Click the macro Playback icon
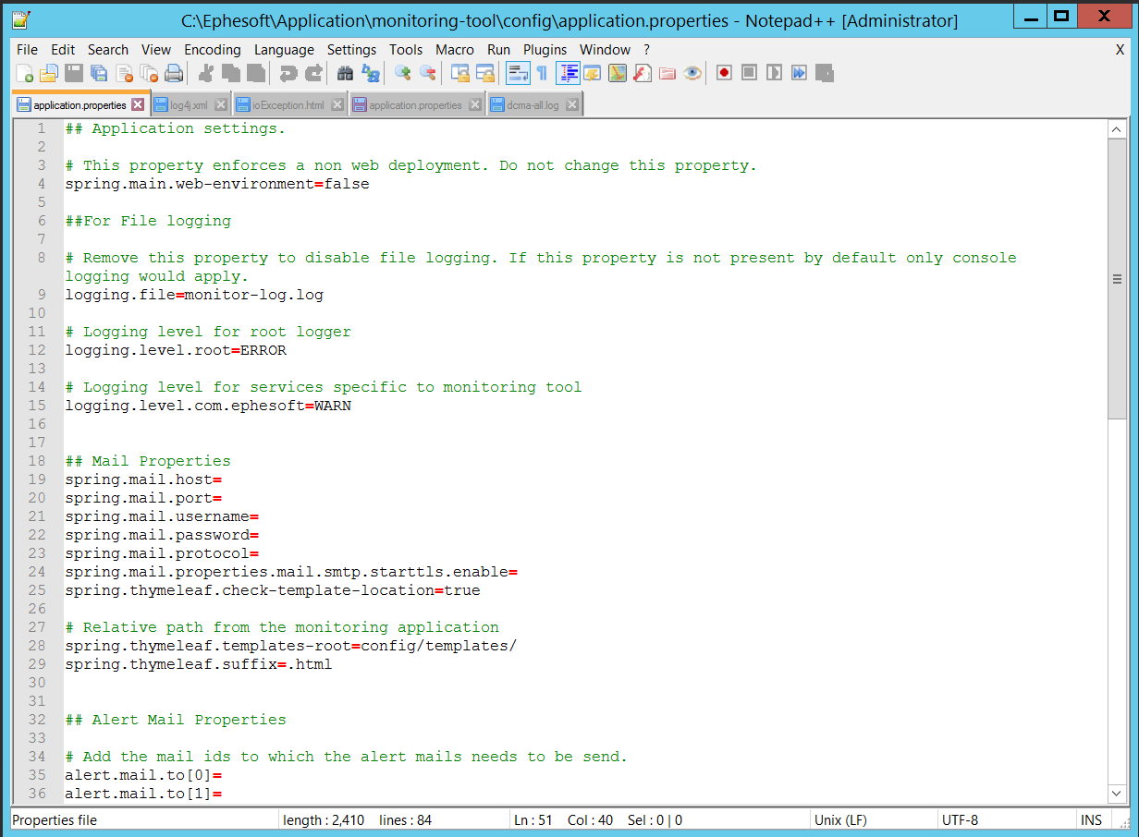 click(x=774, y=73)
